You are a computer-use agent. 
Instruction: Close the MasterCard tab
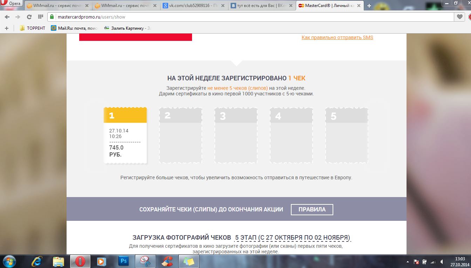pyautogui.click(x=359, y=6)
